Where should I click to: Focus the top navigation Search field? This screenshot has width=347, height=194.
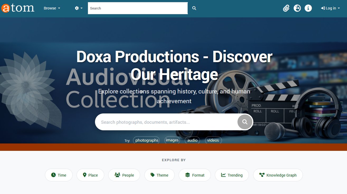pos(138,8)
